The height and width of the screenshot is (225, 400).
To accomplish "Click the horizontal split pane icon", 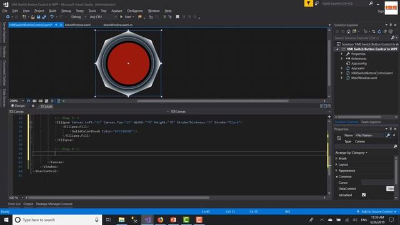I will click(x=325, y=106).
